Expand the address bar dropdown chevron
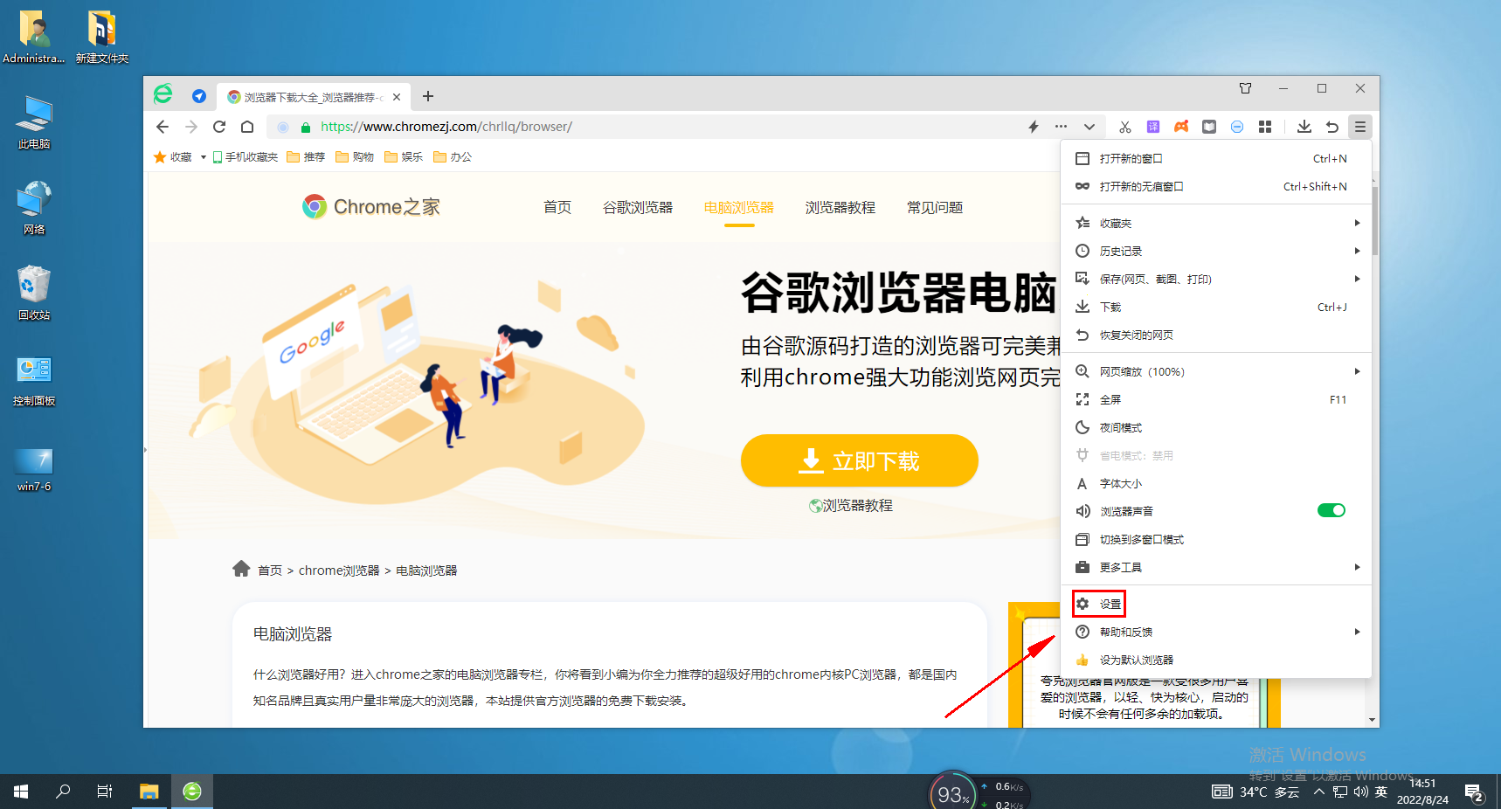The width and height of the screenshot is (1501, 809). click(x=1089, y=127)
